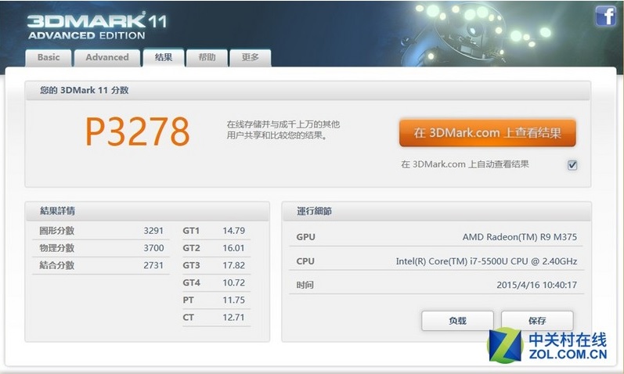Click the 保存 button

[537, 321]
